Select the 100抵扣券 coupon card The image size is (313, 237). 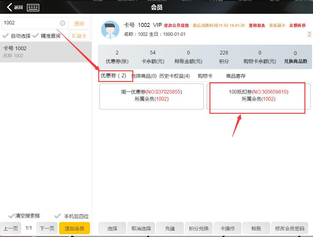(258, 96)
